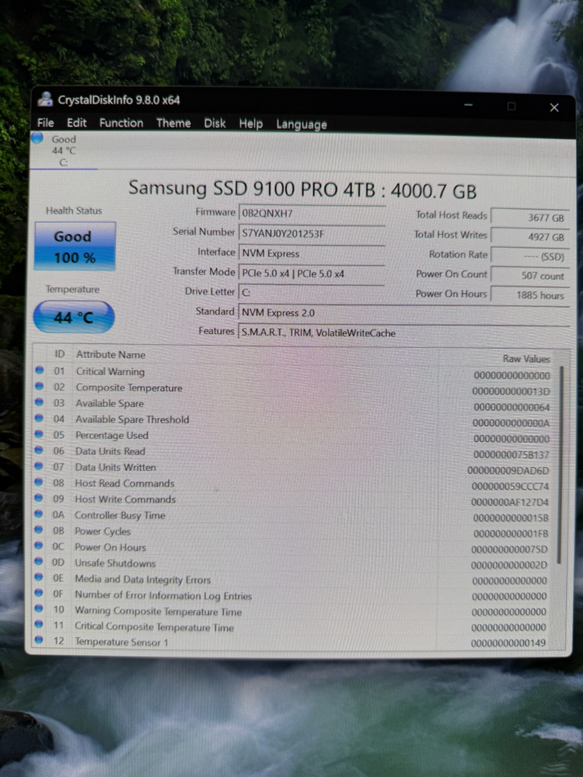Click the Total Host Writes value 4927 GB

coord(529,237)
